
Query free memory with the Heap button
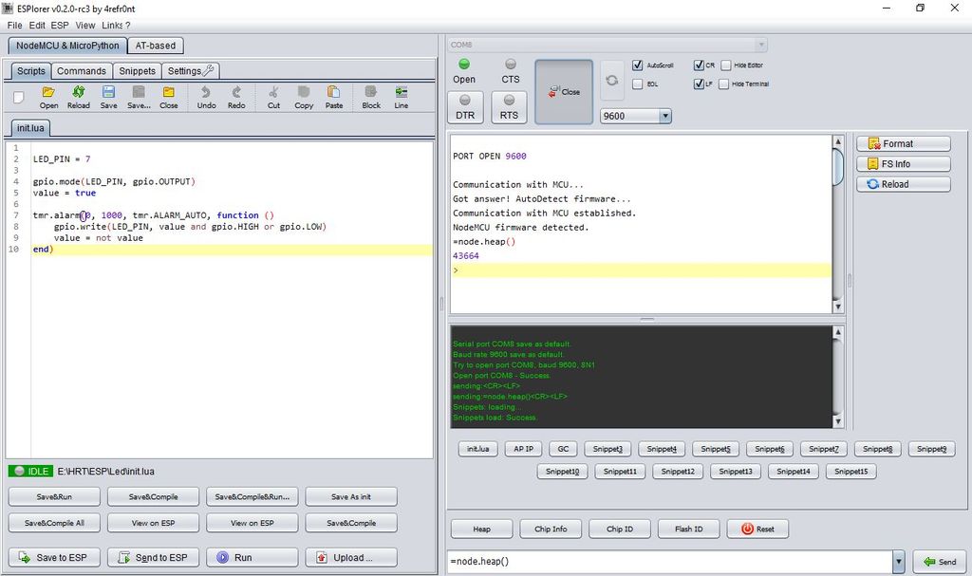(481, 529)
